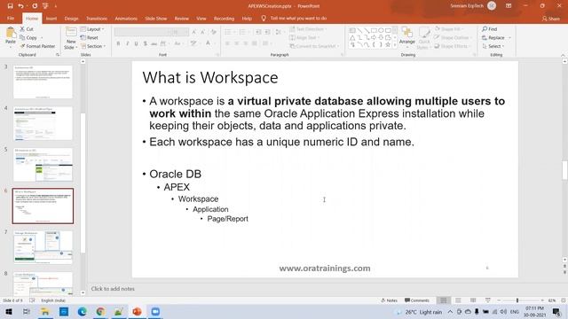This screenshot has height=319, width=568.
Task: Adjust the zoom slider
Action: point(517,300)
